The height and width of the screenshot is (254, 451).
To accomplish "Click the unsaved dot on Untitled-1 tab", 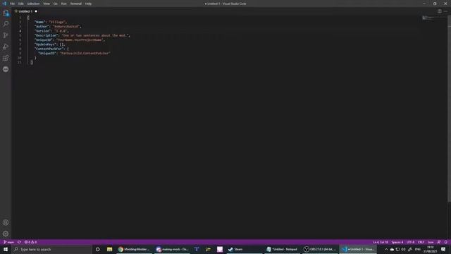I will tap(36, 11).
